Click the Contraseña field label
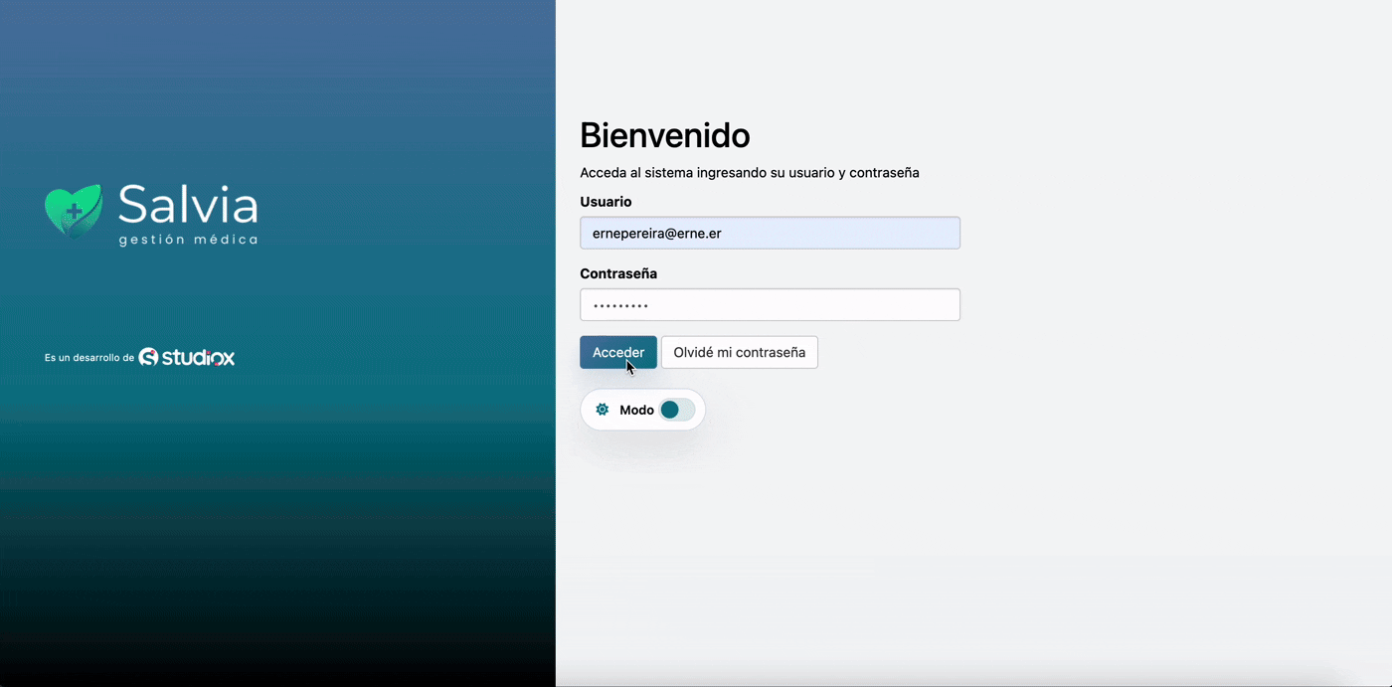1392x687 pixels. 618,273
